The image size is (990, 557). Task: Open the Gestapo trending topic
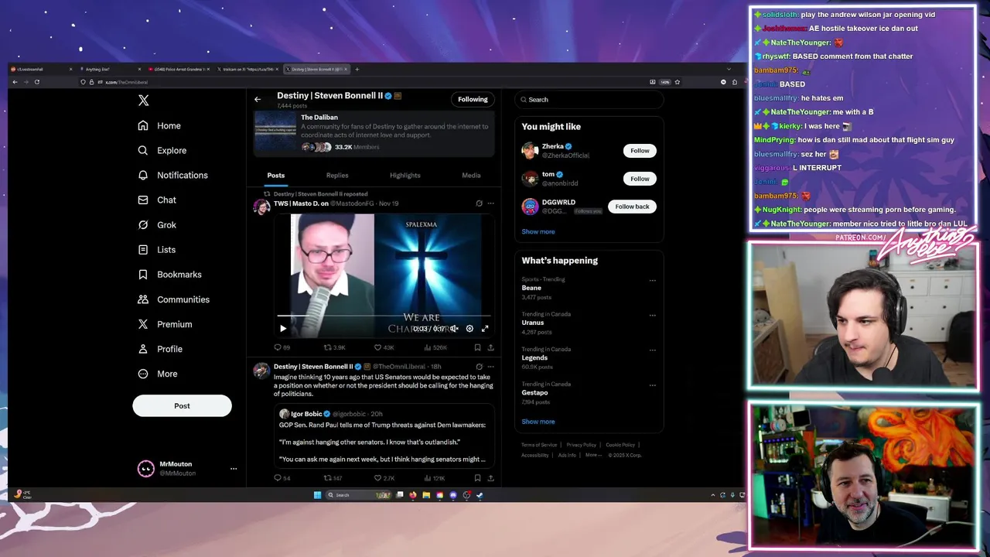coord(534,393)
